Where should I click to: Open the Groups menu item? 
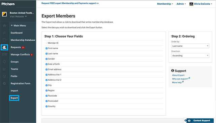14,62
